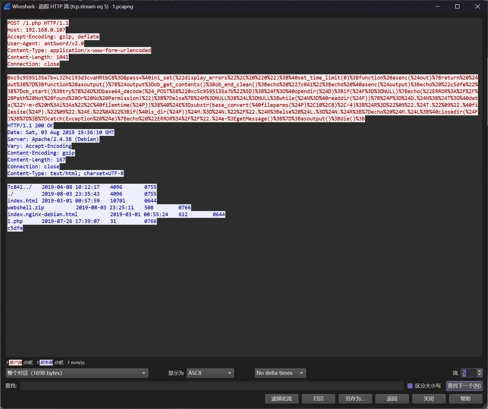
Task: Click the 返回 back button
Action: tap(392, 399)
